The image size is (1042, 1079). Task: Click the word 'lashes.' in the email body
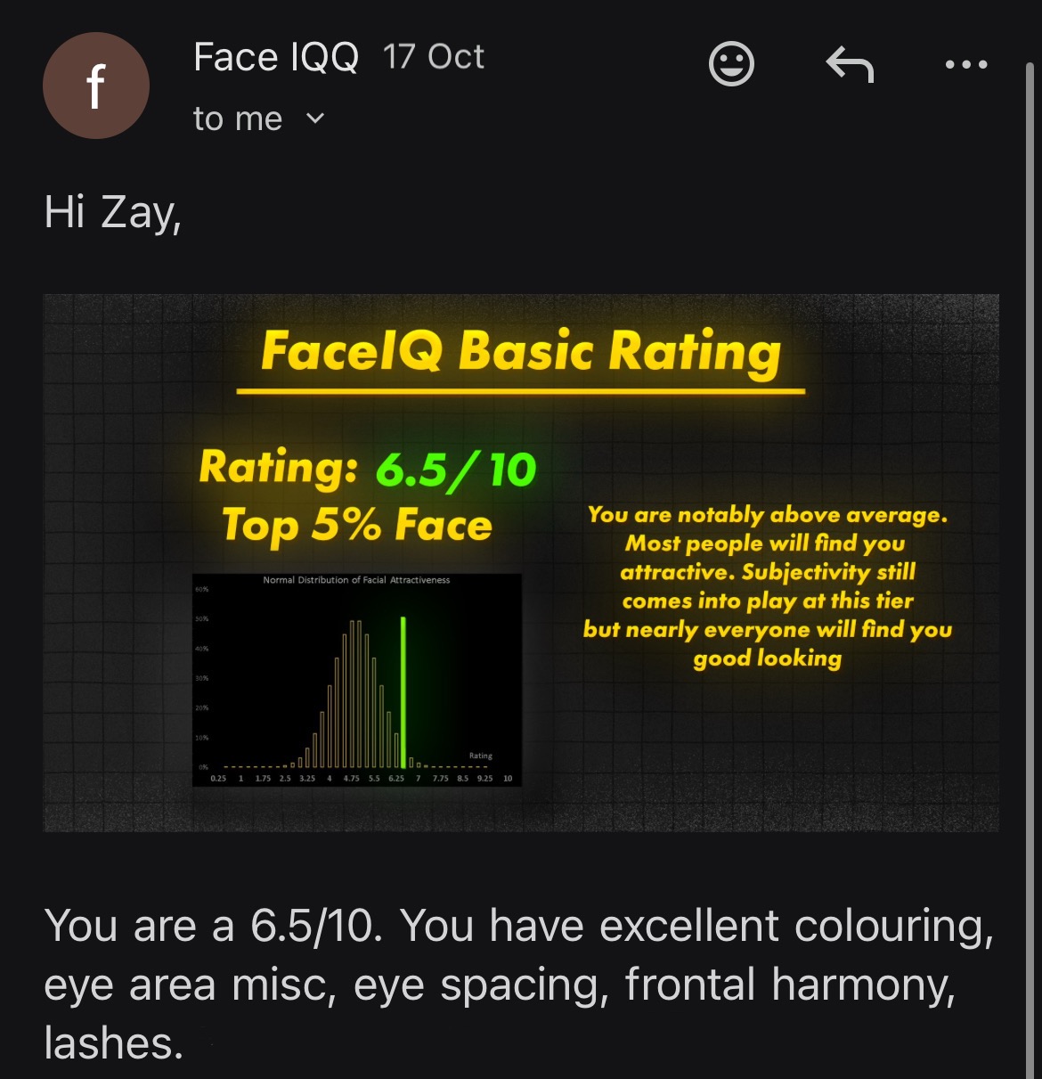tap(114, 1042)
